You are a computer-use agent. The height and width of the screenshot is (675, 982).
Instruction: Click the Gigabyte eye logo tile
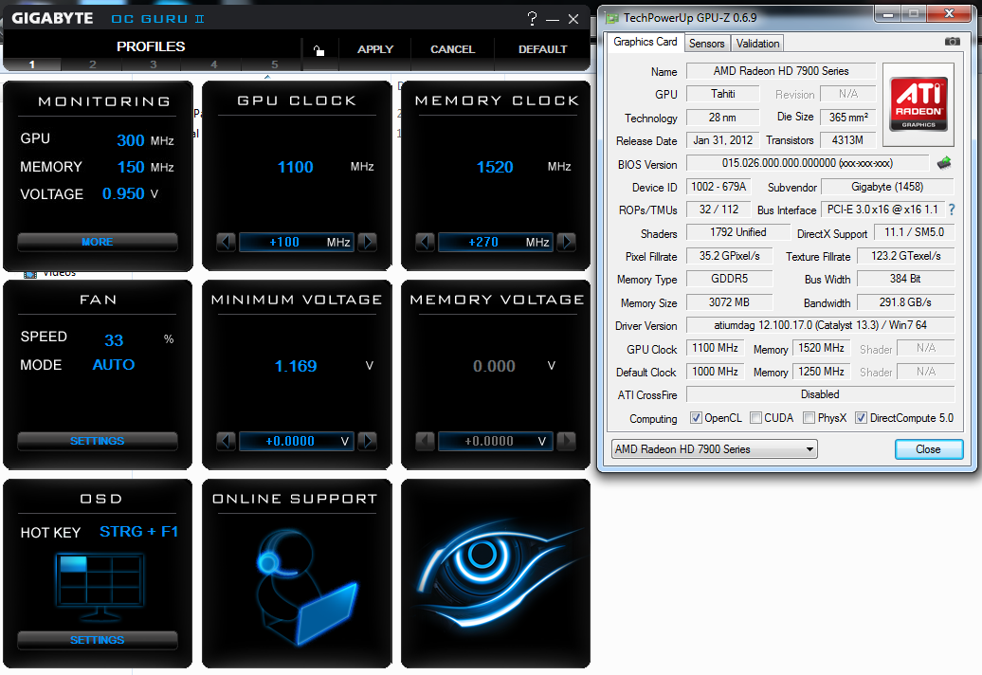(496, 574)
